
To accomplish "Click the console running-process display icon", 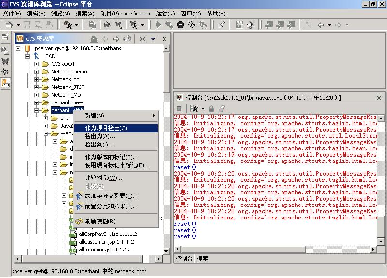I will tap(194, 108).
